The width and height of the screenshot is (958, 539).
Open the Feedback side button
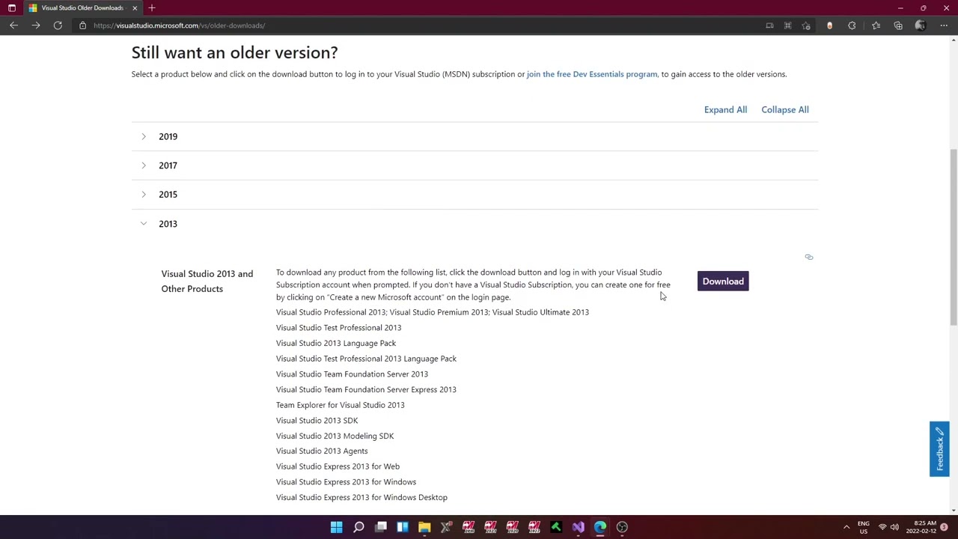point(939,449)
